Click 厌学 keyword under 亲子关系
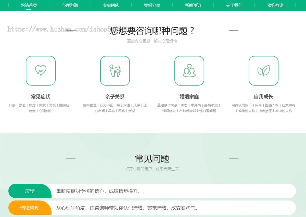306x217 pixels. [137, 105]
